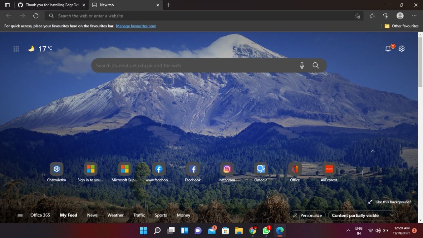Open the Omegle quick link shortcut

(x=261, y=169)
